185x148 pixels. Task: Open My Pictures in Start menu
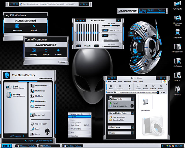click(x=38, y=91)
